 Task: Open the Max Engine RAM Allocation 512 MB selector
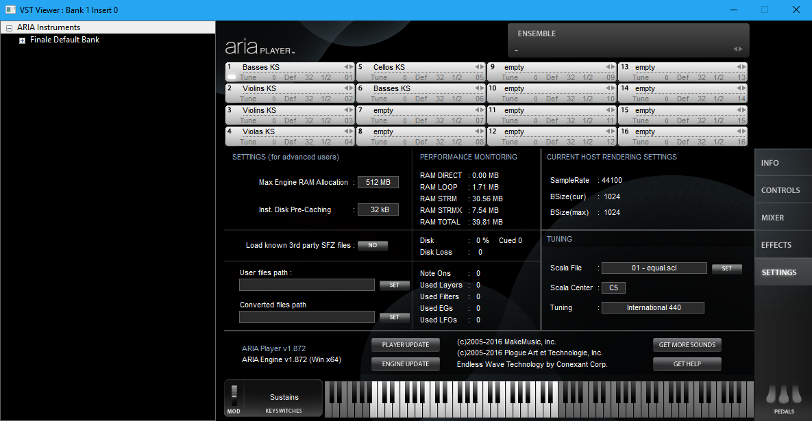click(x=378, y=183)
